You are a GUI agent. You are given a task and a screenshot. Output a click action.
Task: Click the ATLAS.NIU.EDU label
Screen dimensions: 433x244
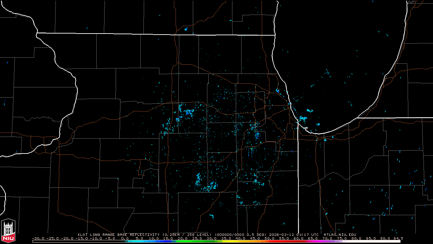340,235
